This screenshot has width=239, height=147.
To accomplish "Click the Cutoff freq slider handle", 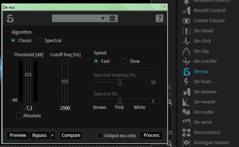I will pyautogui.click(x=65, y=81).
